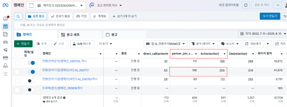This screenshot has width=287, height=107.
Task: Select the 게재됨 view
Action: (99, 16)
